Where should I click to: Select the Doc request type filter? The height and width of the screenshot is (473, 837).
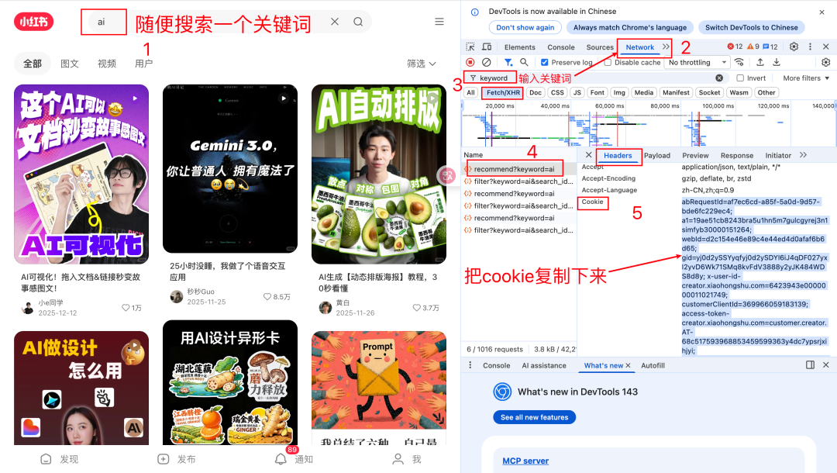pos(536,92)
